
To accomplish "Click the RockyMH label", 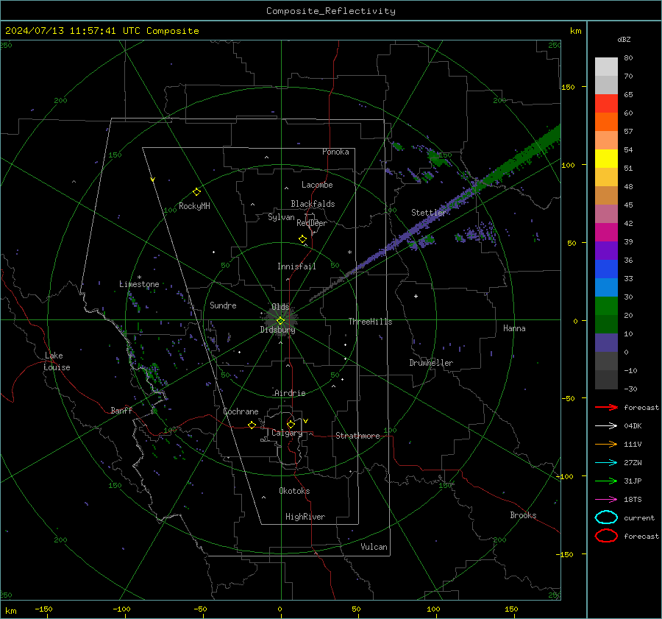I will coord(194,206).
